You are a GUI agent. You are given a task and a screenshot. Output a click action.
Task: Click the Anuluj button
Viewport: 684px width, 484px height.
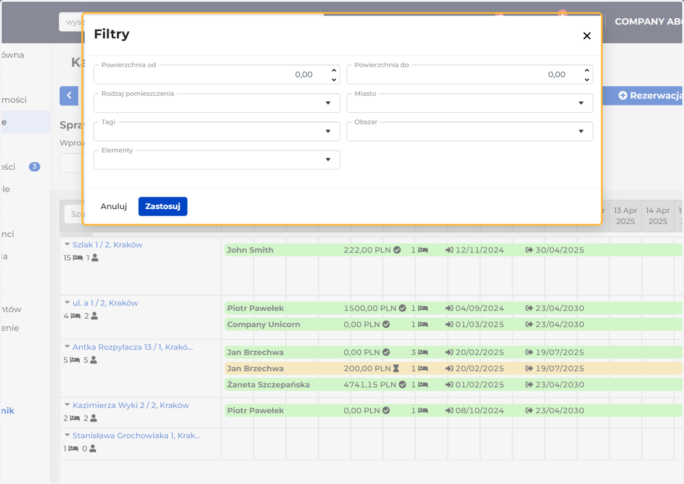point(114,206)
